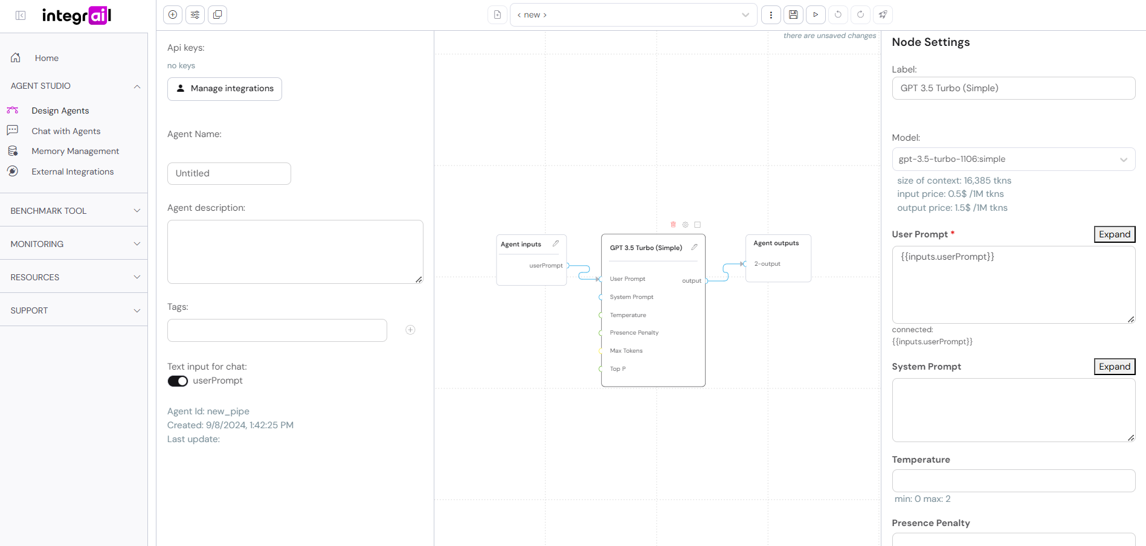The image size is (1146, 546).
Task: Click the rocket deploy icon in toolbar
Action: tap(883, 14)
